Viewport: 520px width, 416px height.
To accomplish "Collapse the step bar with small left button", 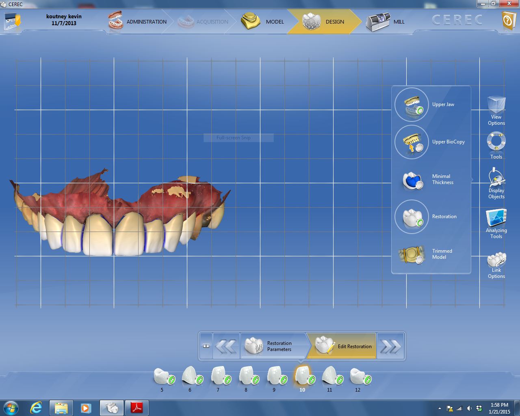I will pos(206,346).
